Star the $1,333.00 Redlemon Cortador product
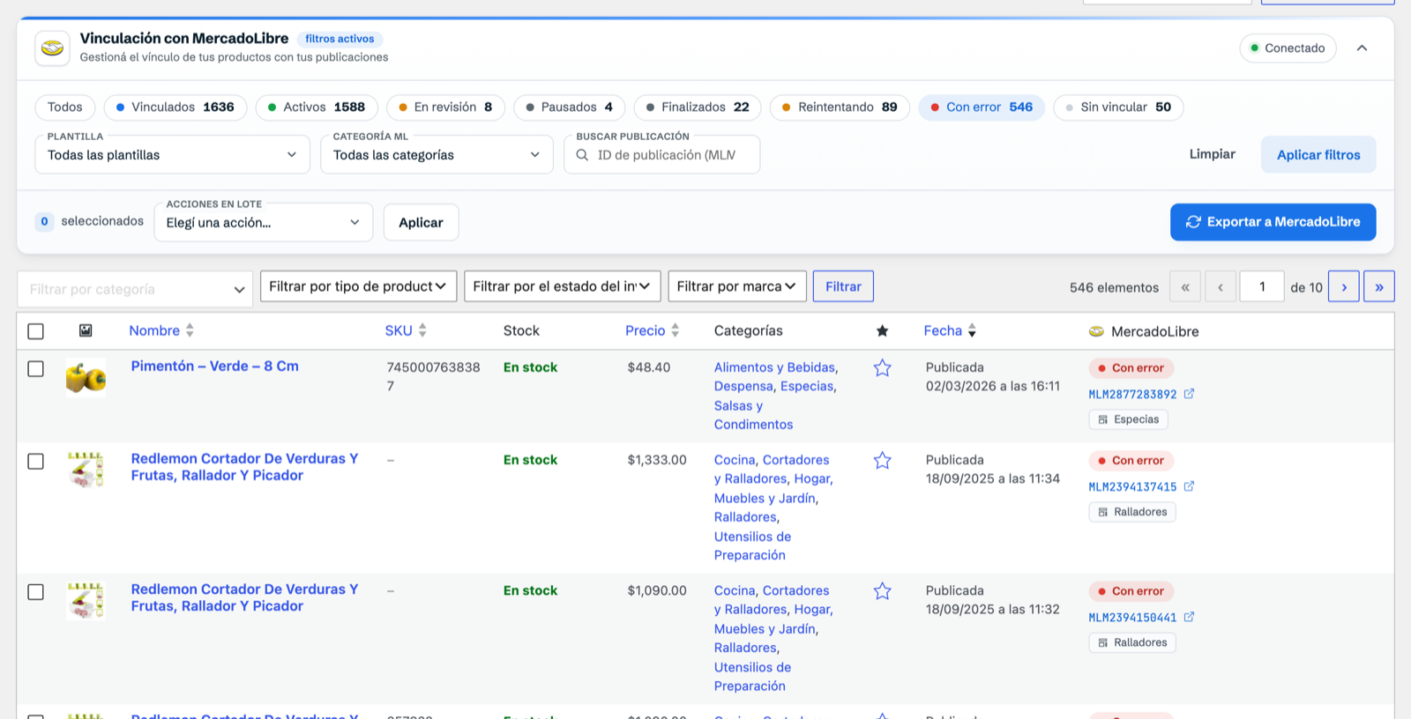 coord(882,461)
